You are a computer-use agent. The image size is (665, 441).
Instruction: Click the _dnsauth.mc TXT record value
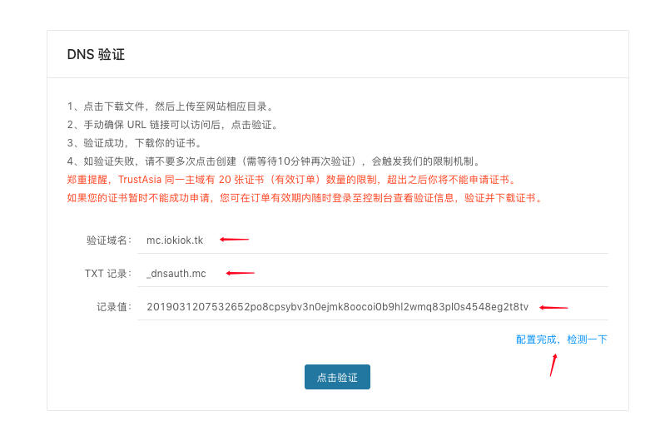coord(176,274)
